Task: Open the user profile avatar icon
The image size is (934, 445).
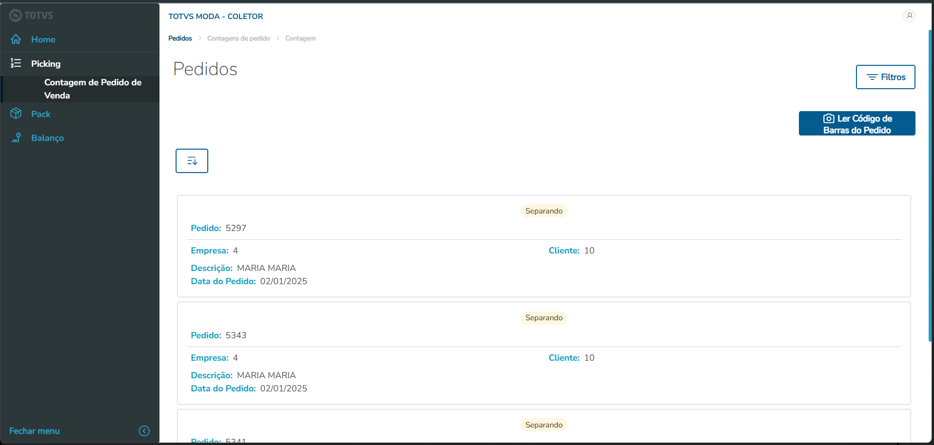Action: [x=909, y=16]
